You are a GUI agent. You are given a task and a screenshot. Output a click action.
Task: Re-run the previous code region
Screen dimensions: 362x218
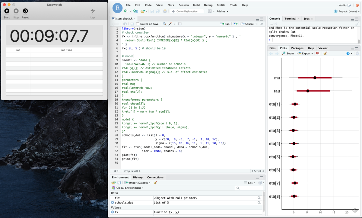235,24
